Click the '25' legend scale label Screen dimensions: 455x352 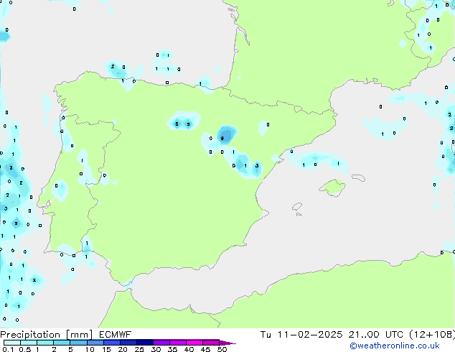pyautogui.click(x=139, y=349)
